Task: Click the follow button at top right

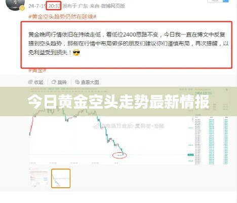Action: 215,1
